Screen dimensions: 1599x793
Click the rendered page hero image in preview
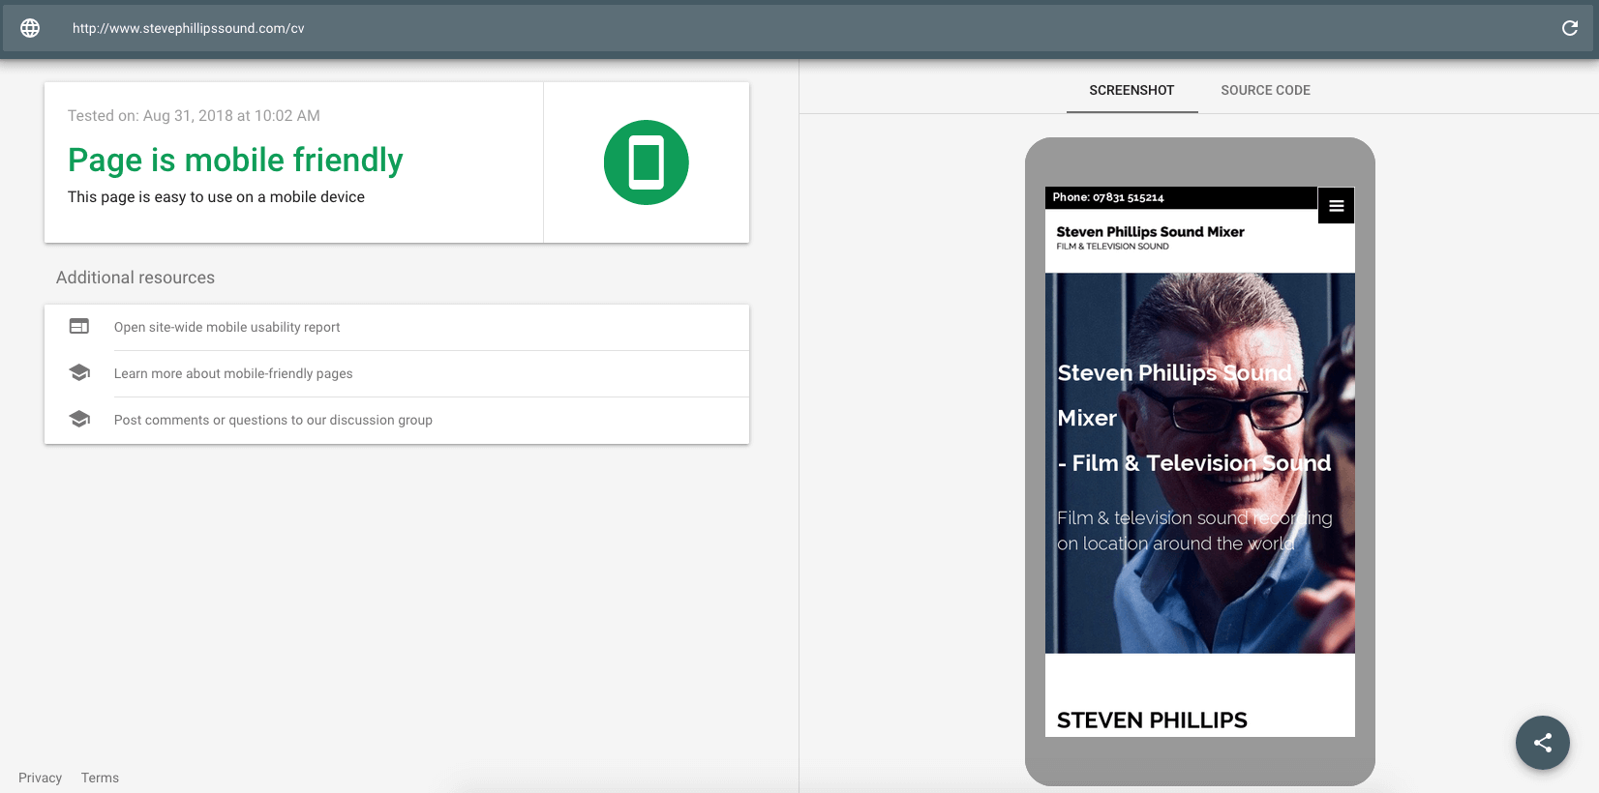point(1200,463)
